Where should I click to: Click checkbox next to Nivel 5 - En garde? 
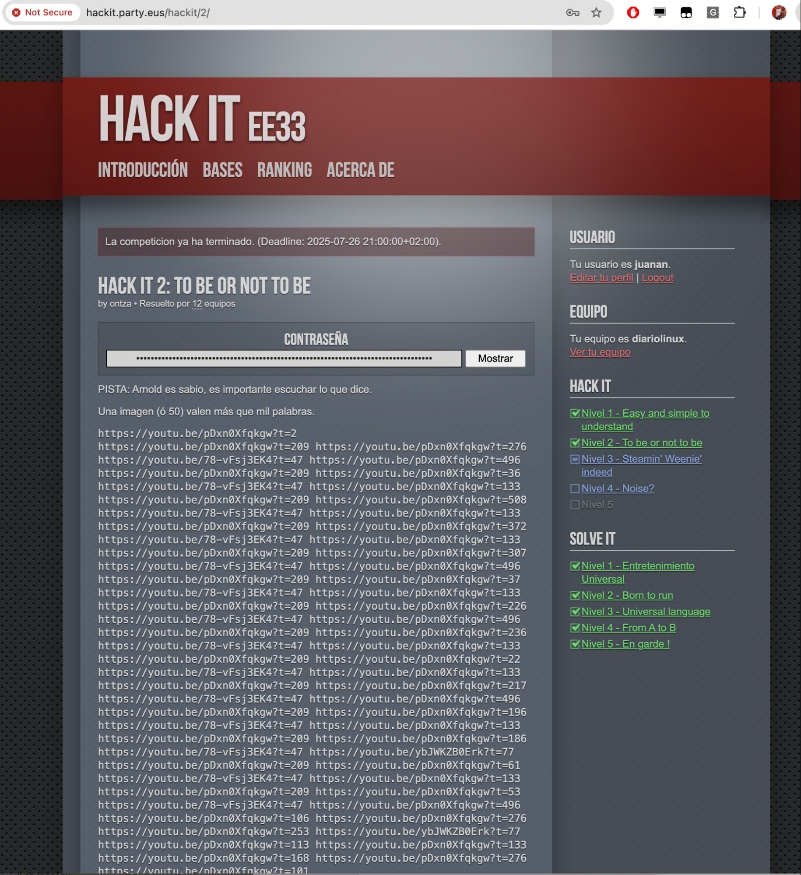pyautogui.click(x=575, y=644)
